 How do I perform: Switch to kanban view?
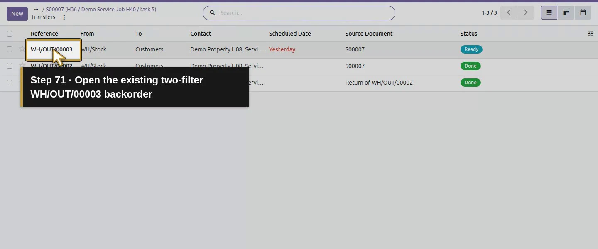coord(566,12)
